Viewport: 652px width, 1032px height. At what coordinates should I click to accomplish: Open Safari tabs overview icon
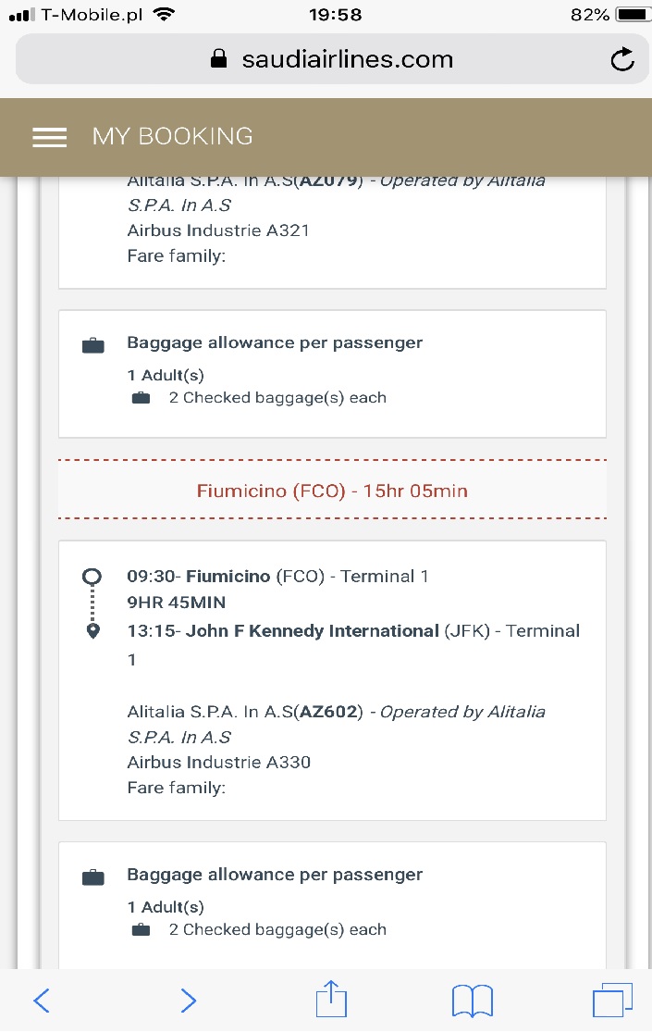(x=612, y=1000)
